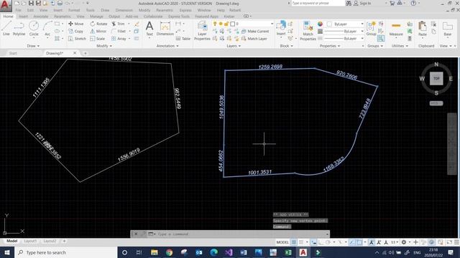Screen dimensions: 460x258
Task: Expand the Properties panel
Action: click(330, 46)
